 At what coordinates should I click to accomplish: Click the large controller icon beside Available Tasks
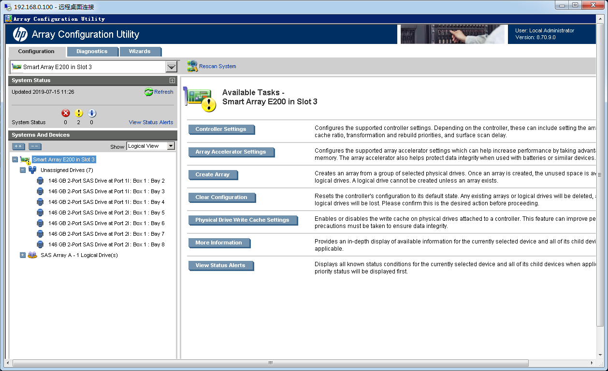200,99
